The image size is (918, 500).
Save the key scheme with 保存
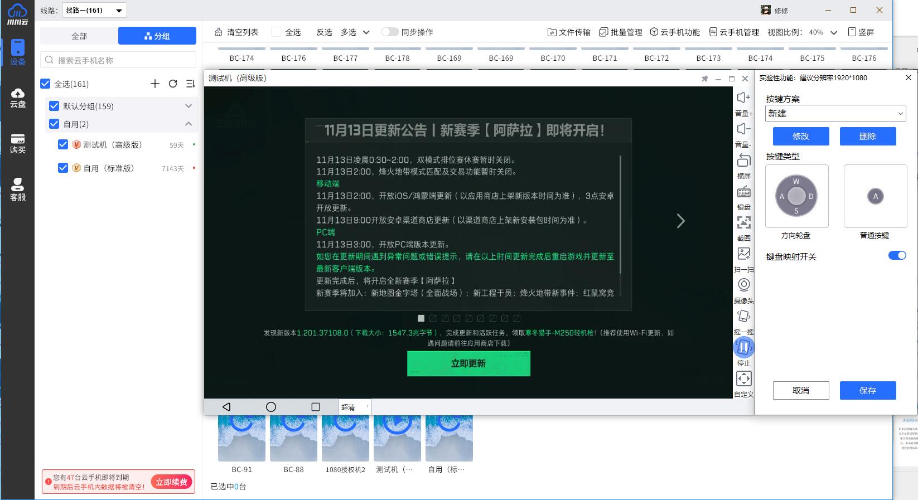867,390
